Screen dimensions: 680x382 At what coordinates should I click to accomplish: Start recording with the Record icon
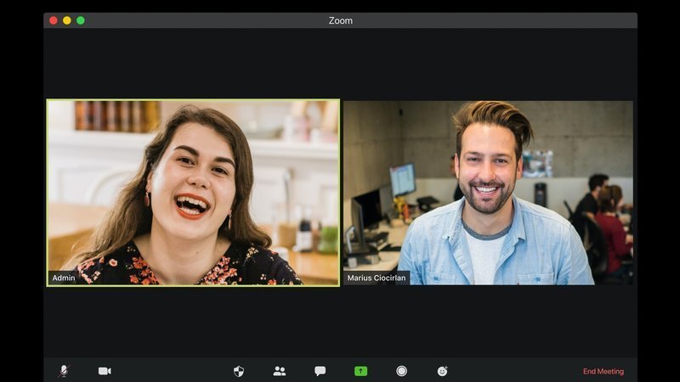(x=401, y=371)
